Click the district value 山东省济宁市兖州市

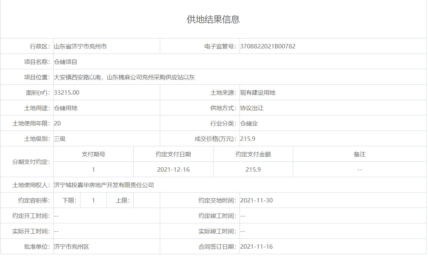click(80, 47)
